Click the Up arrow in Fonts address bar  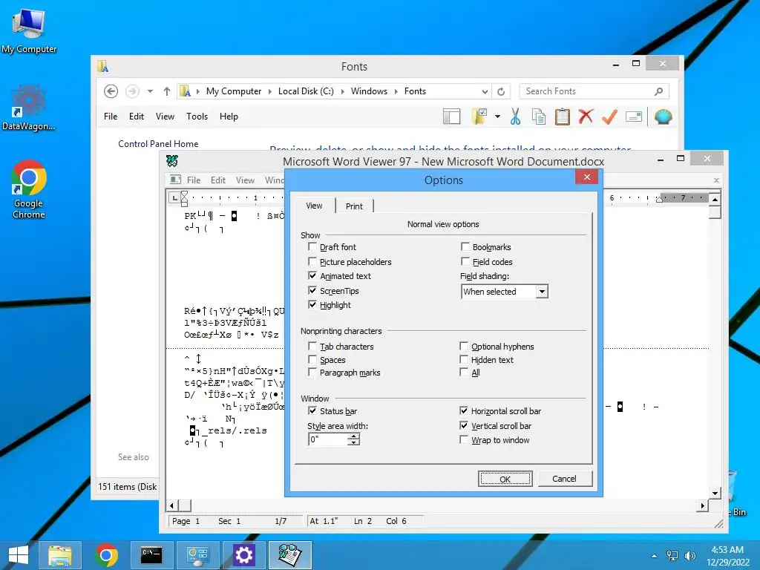tap(167, 91)
